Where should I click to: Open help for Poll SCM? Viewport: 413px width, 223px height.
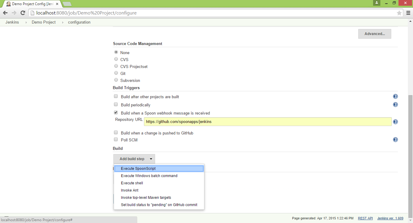pos(395,140)
